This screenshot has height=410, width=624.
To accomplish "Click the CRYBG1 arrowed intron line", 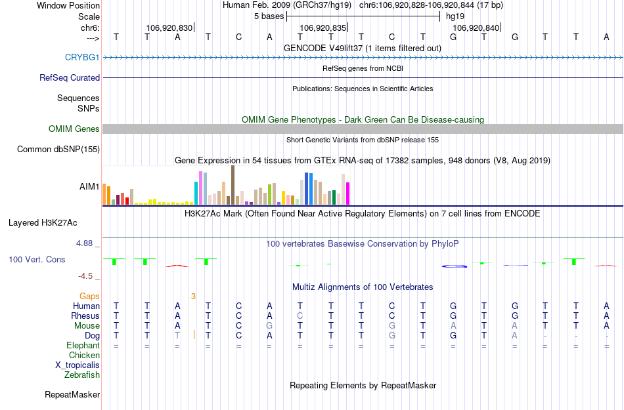I will click(x=363, y=58).
